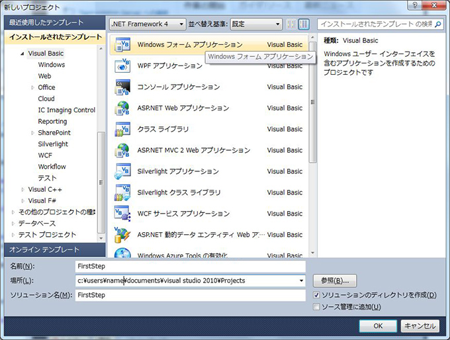Screen dimensions: 450x340
Task: Select IC Imaging Control tree item
Action: click(67, 110)
